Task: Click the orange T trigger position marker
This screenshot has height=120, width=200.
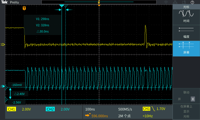Action: click(x=24, y=8)
